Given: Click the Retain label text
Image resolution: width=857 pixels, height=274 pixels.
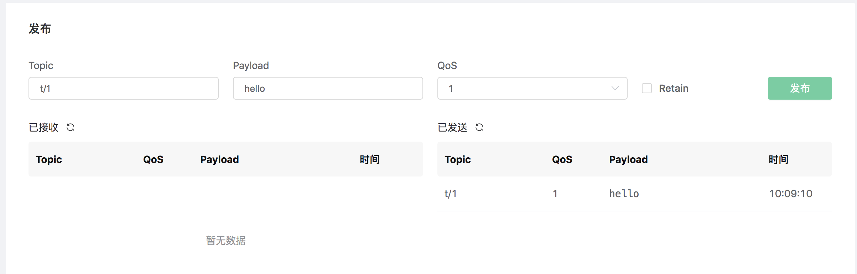Looking at the screenshot, I should (x=674, y=88).
